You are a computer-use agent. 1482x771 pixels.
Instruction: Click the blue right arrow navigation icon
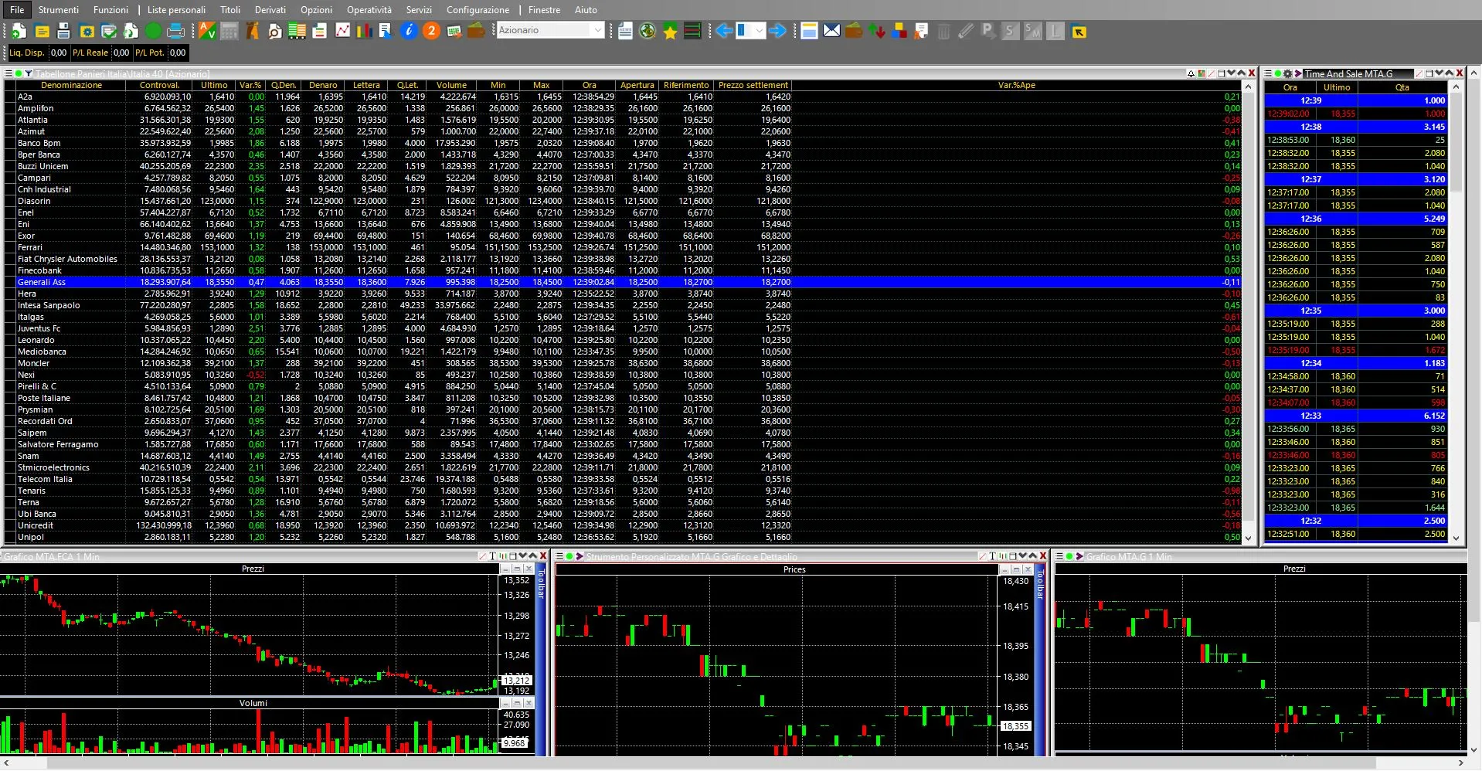pos(777,31)
